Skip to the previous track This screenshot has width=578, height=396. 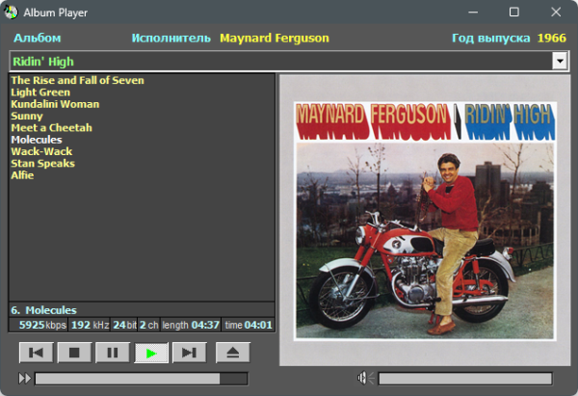click(37, 353)
